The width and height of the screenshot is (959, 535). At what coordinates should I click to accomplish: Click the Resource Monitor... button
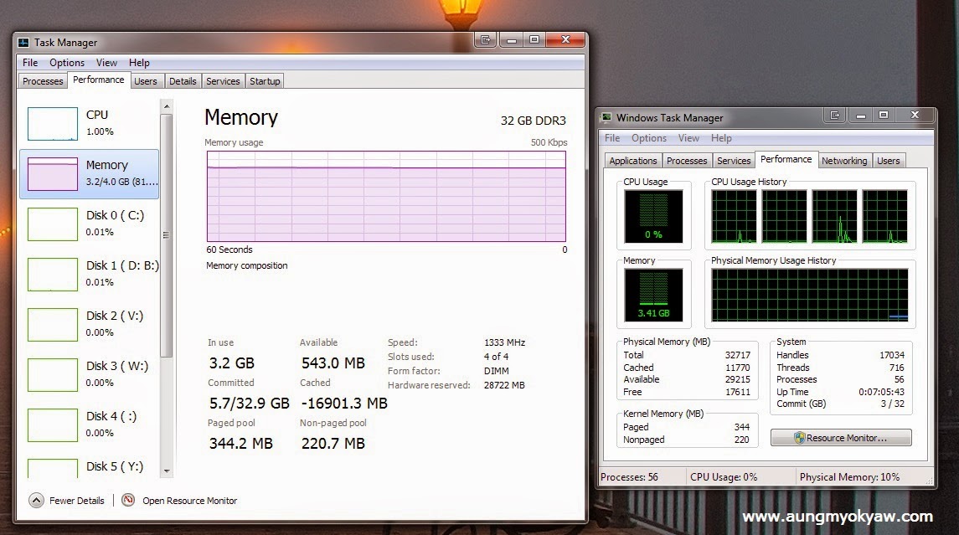pos(841,438)
